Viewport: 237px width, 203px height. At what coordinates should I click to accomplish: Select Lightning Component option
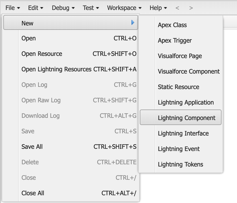[186, 118]
